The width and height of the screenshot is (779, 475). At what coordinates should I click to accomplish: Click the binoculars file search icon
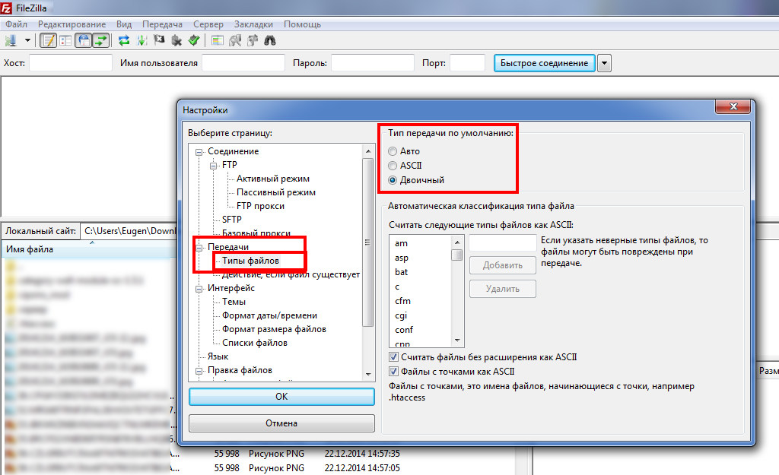pyautogui.click(x=270, y=41)
